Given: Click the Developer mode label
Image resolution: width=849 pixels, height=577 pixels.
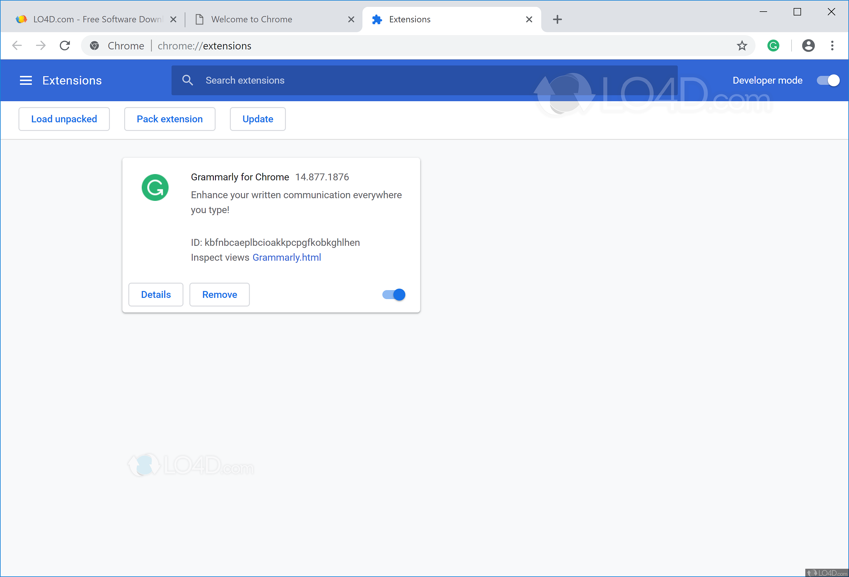Looking at the screenshot, I should (x=767, y=80).
